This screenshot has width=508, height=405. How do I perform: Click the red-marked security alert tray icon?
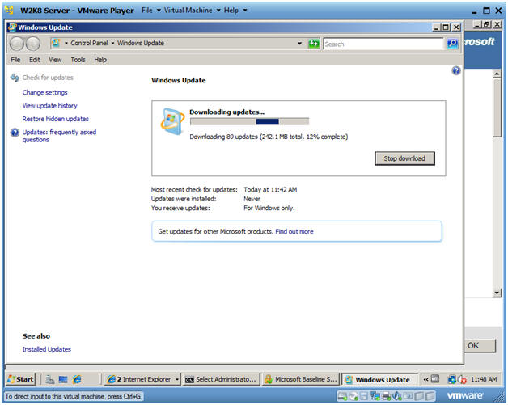tap(462, 379)
